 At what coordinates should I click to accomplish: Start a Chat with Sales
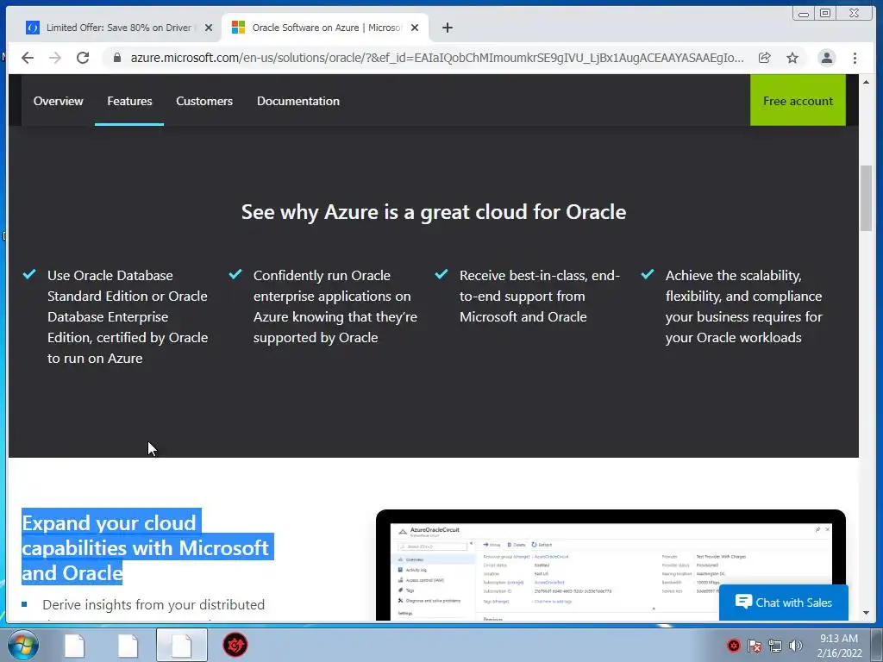point(784,603)
